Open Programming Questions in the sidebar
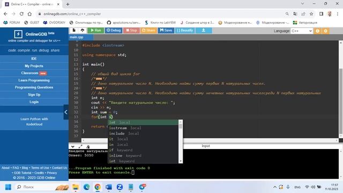 [x=34, y=87]
